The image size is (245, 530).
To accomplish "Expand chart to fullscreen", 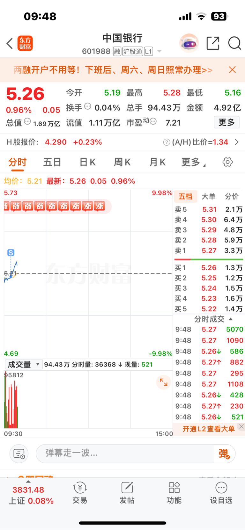I will pos(164,382).
